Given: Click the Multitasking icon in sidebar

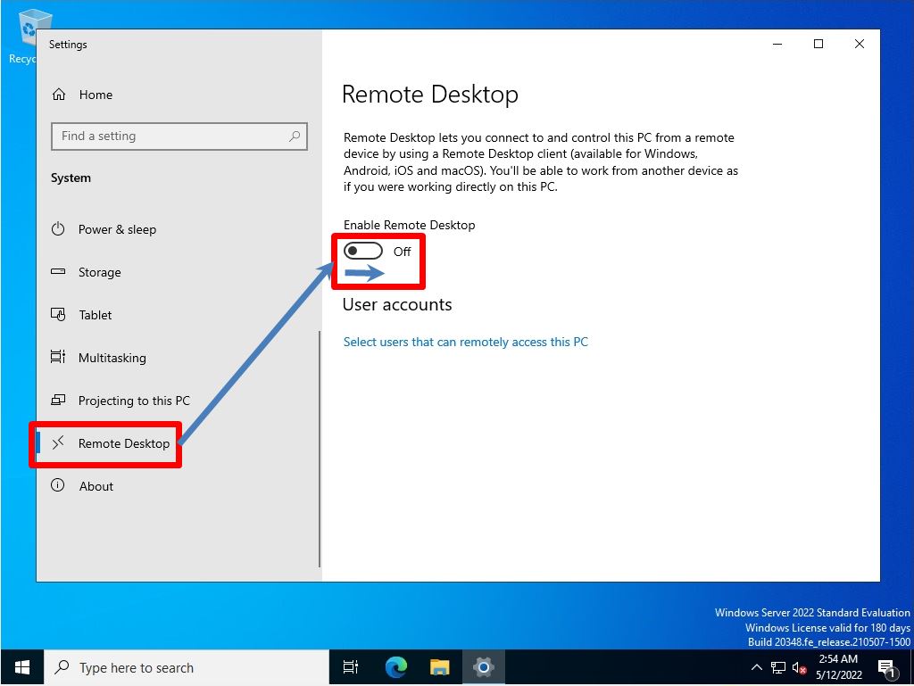Looking at the screenshot, I should point(58,357).
